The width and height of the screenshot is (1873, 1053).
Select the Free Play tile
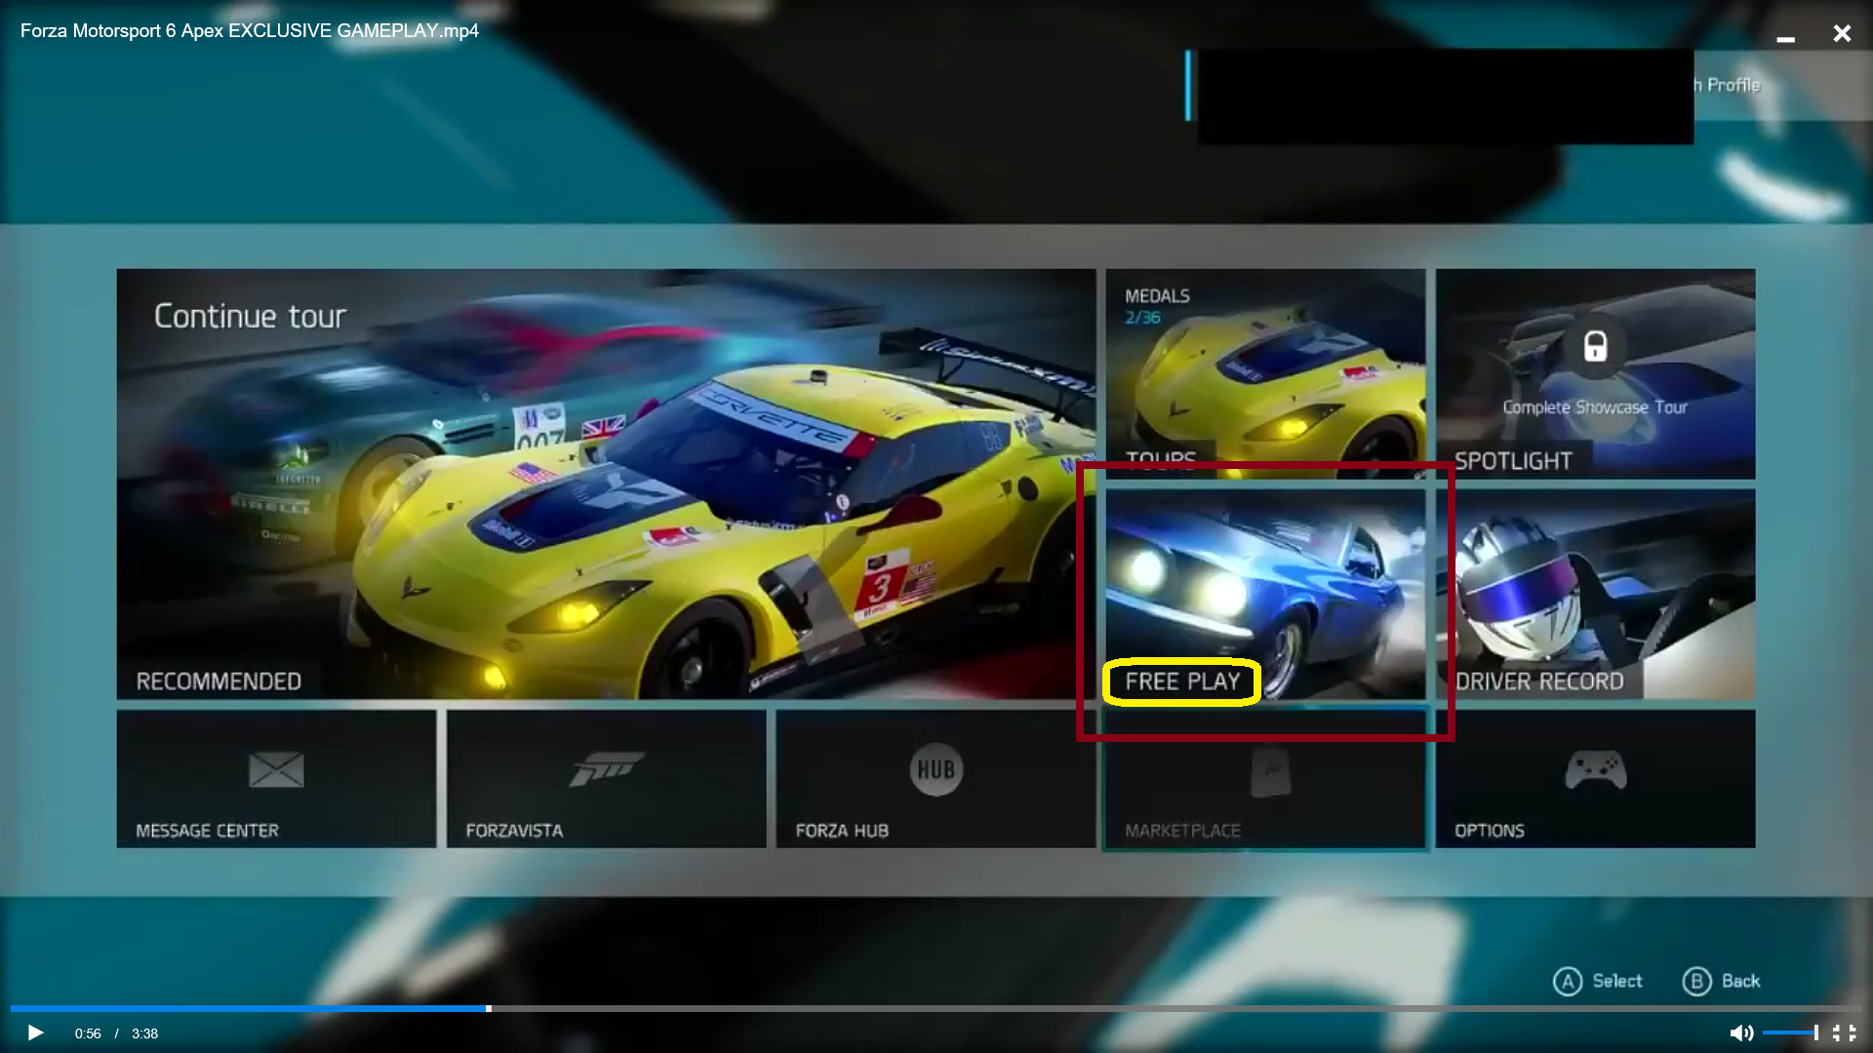click(1265, 594)
